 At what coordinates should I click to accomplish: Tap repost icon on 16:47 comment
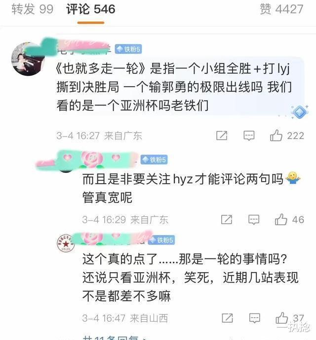click(227, 318)
